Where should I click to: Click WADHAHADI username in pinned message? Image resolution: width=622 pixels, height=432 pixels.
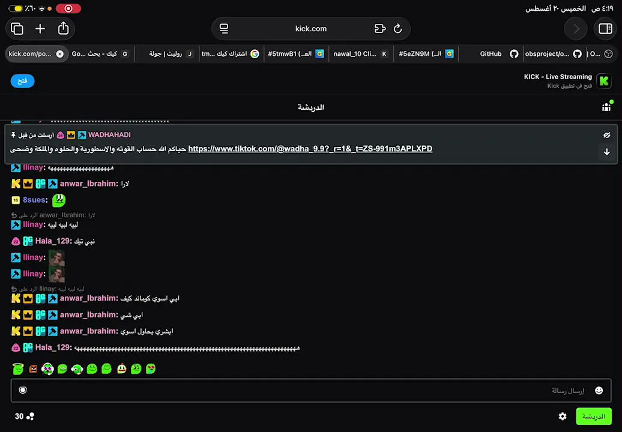click(x=109, y=135)
